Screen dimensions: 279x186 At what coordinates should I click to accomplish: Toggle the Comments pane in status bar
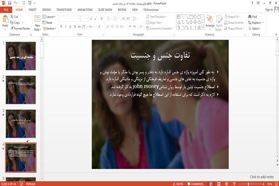195,184
